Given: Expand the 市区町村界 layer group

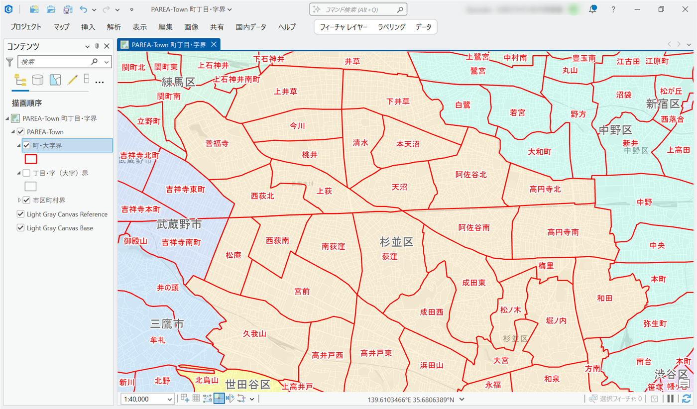Looking at the screenshot, I should (x=19, y=201).
